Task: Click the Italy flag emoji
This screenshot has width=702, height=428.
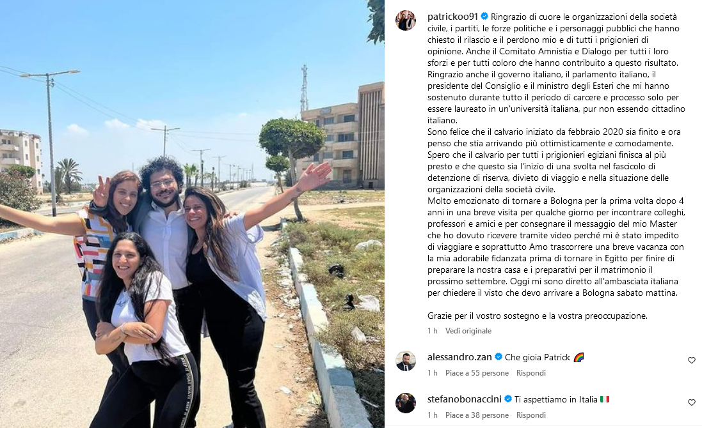Action: [x=604, y=399]
